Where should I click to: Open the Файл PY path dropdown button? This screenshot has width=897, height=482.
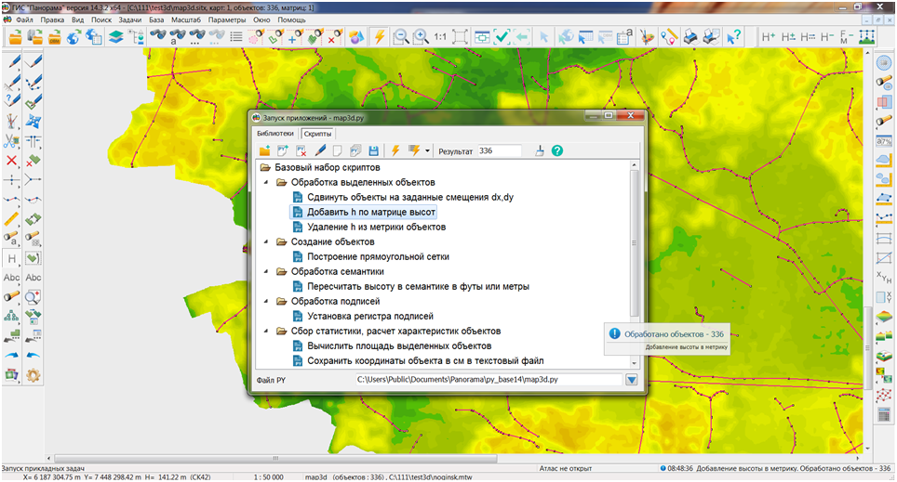[x=633, y=379]
